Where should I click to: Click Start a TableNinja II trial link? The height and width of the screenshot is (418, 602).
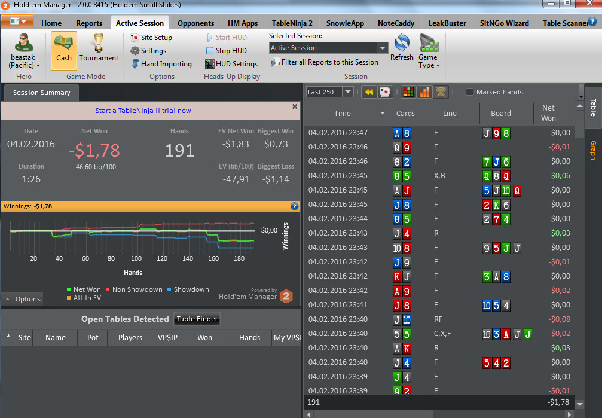click(x=143, y=111)
